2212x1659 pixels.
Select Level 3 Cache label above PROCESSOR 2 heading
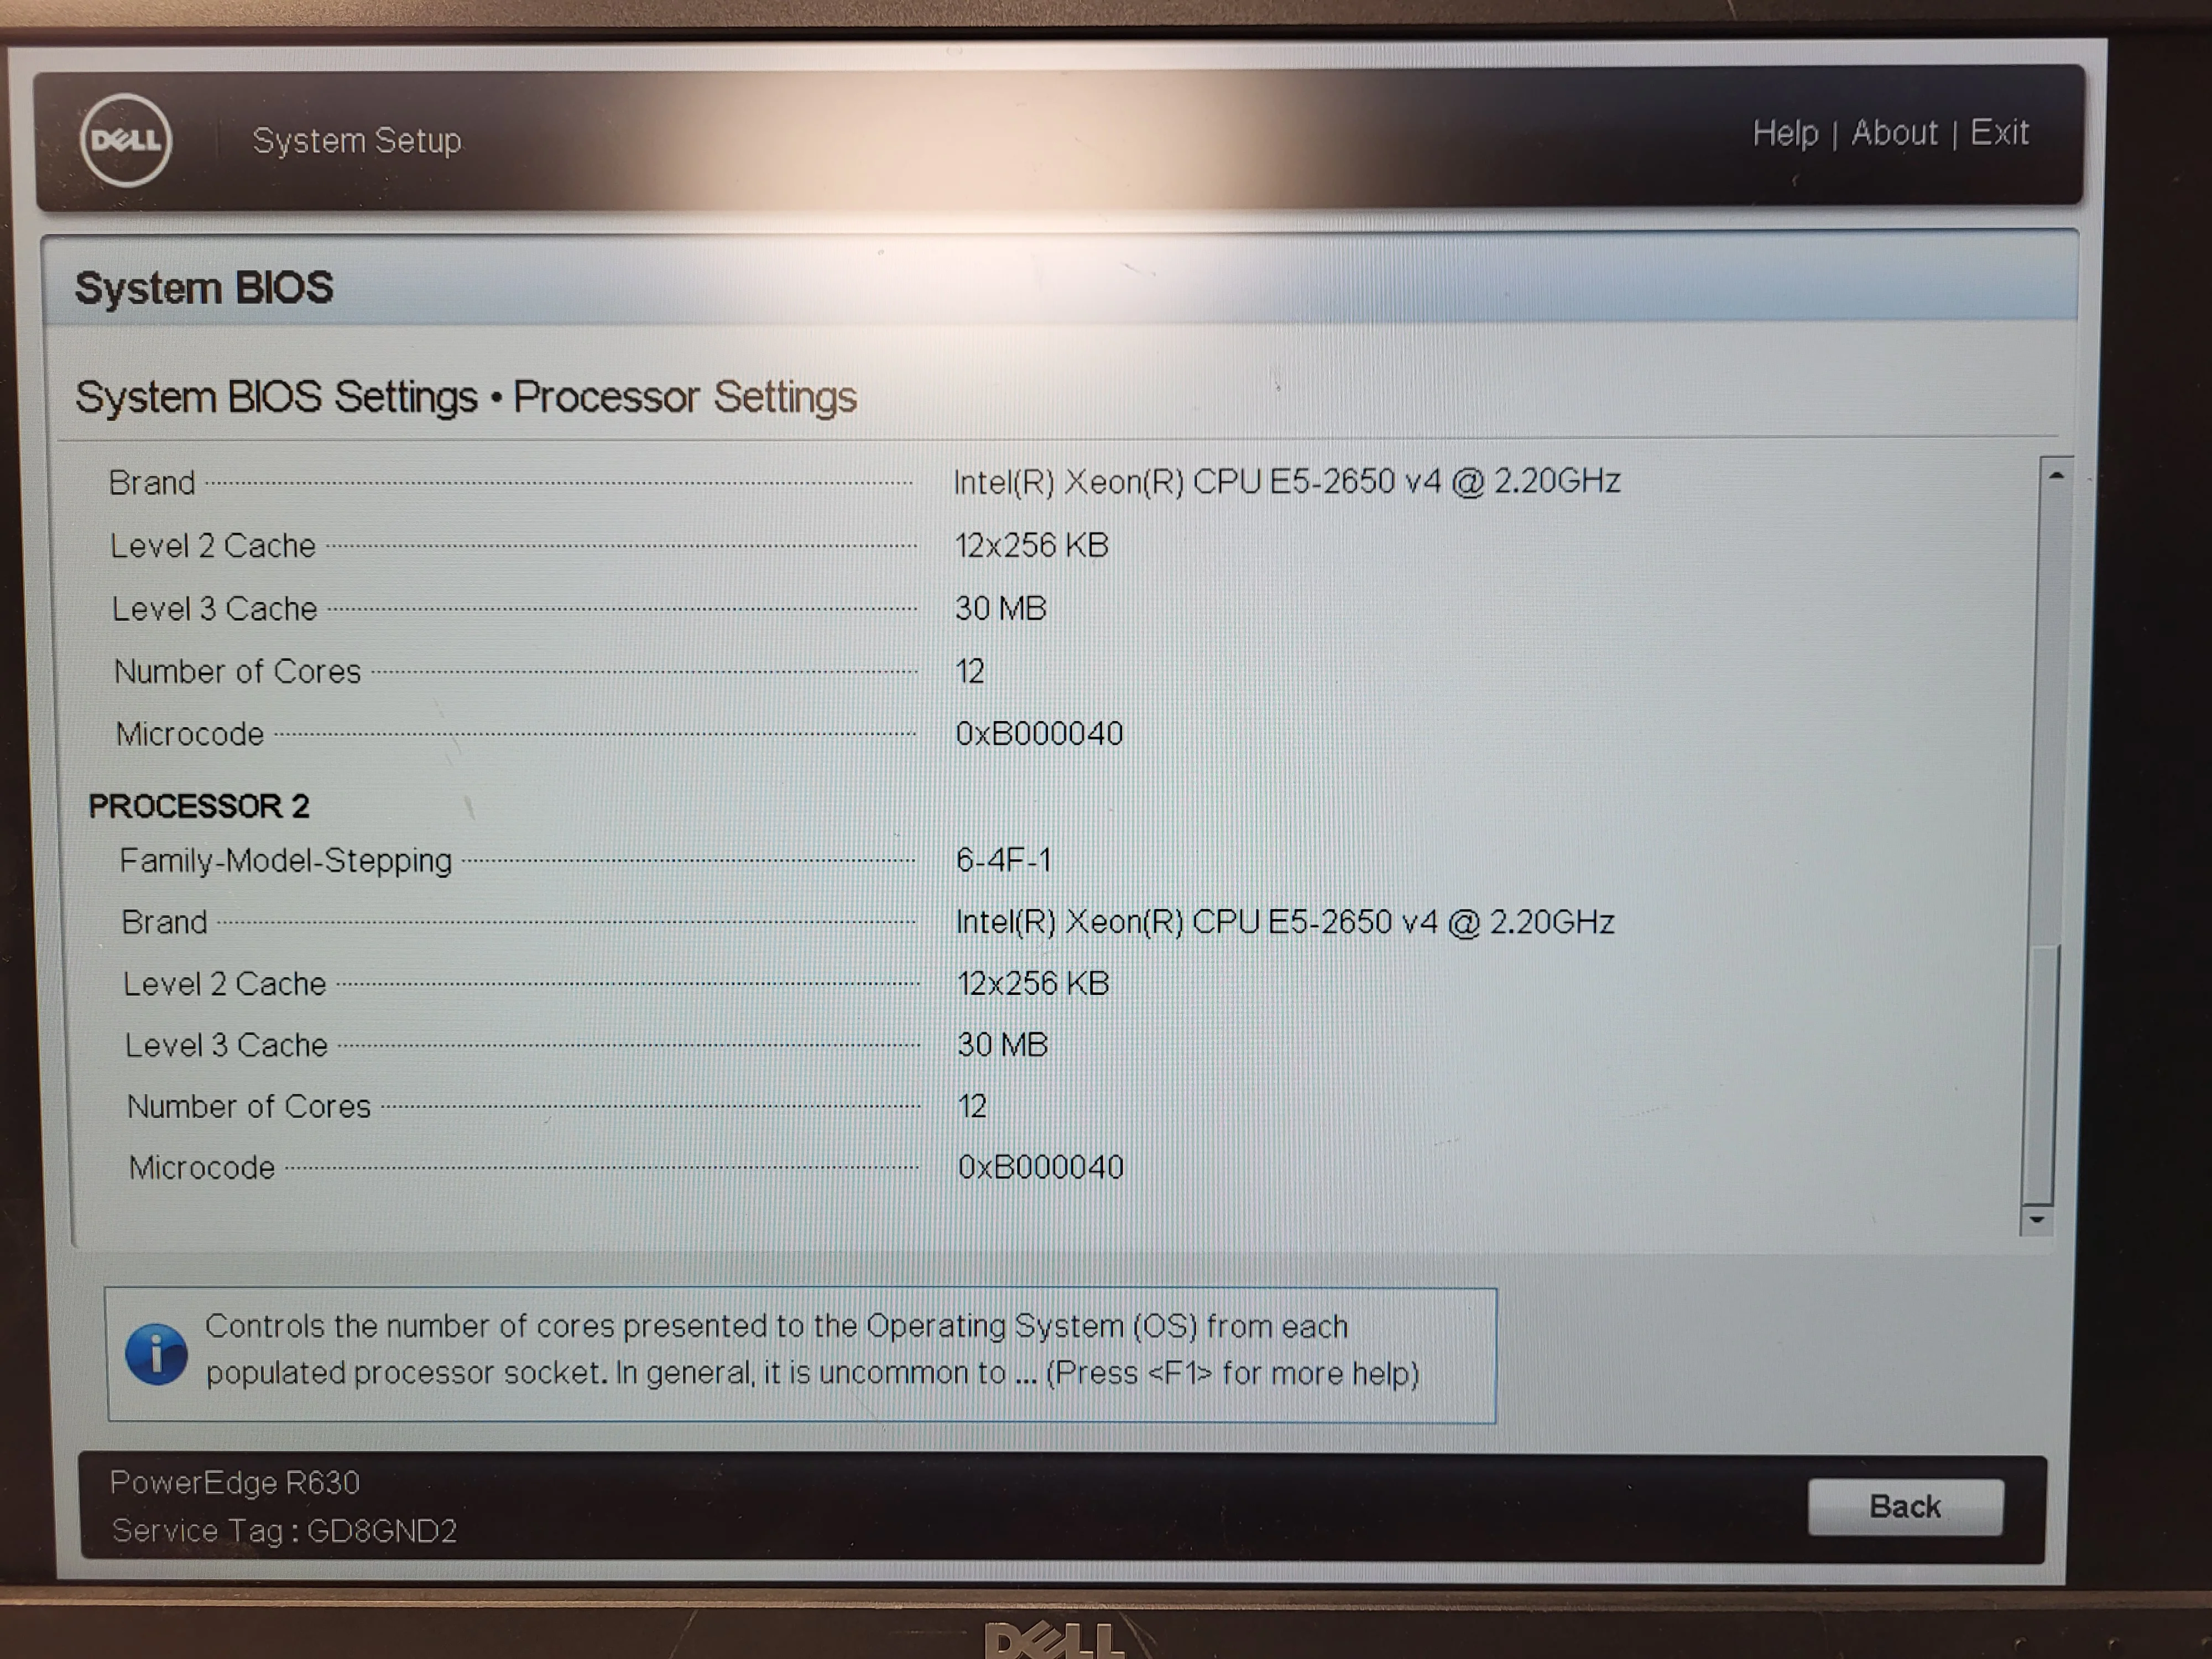pyautogui.click(x=215, y=609)
